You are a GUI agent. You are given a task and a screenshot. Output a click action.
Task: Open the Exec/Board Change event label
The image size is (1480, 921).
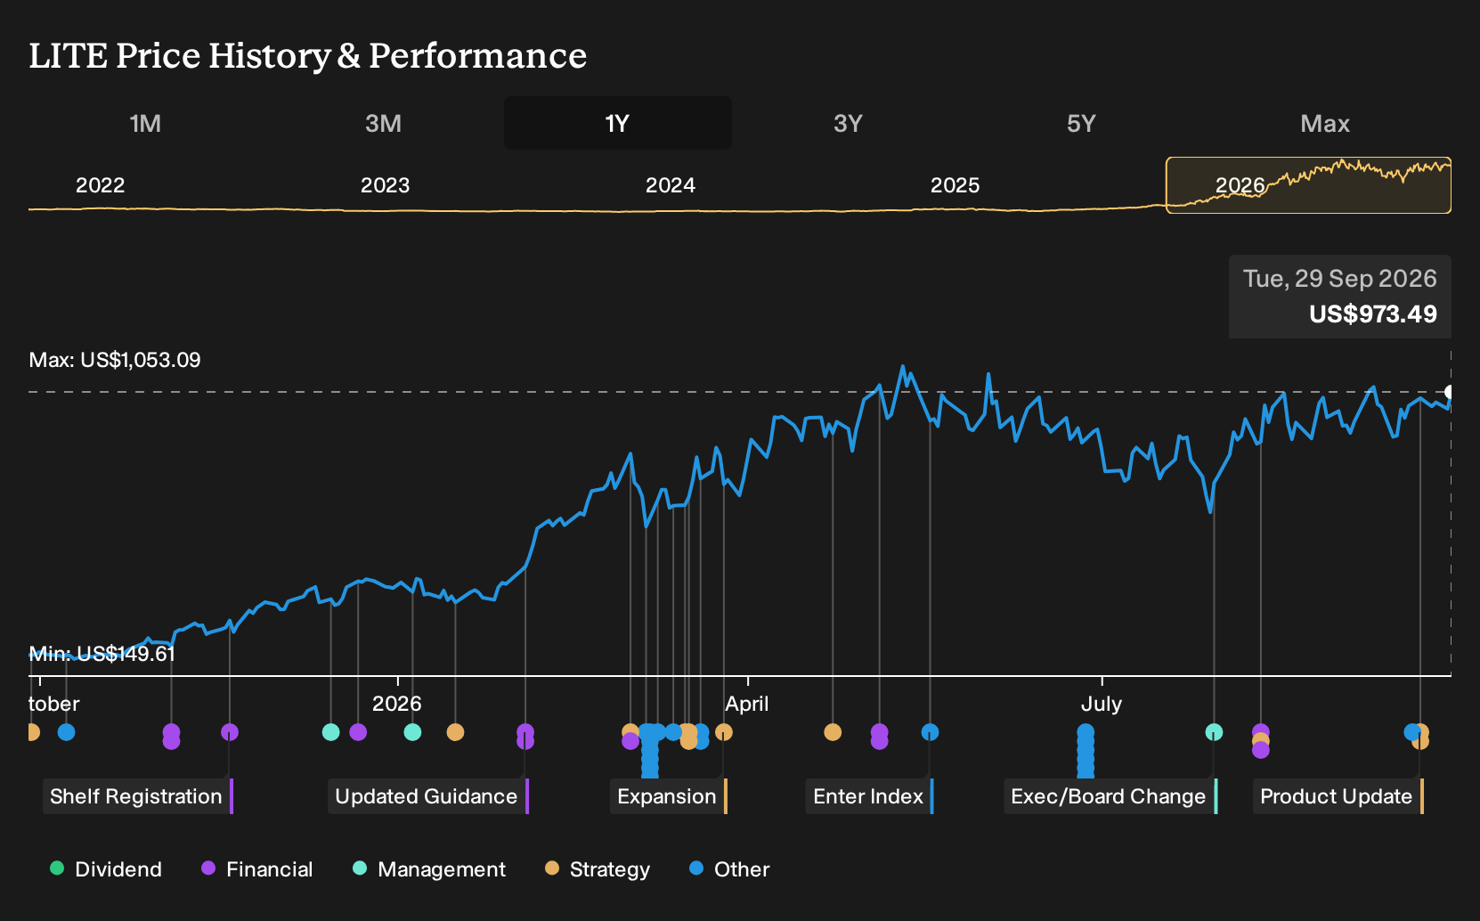tap(1110, 796)
